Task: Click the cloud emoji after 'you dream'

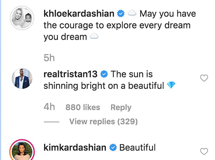Action: [94, 36]
